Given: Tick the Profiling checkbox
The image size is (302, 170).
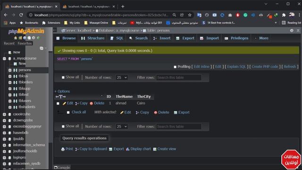Looking at the screenshot, I should (175, 67).
